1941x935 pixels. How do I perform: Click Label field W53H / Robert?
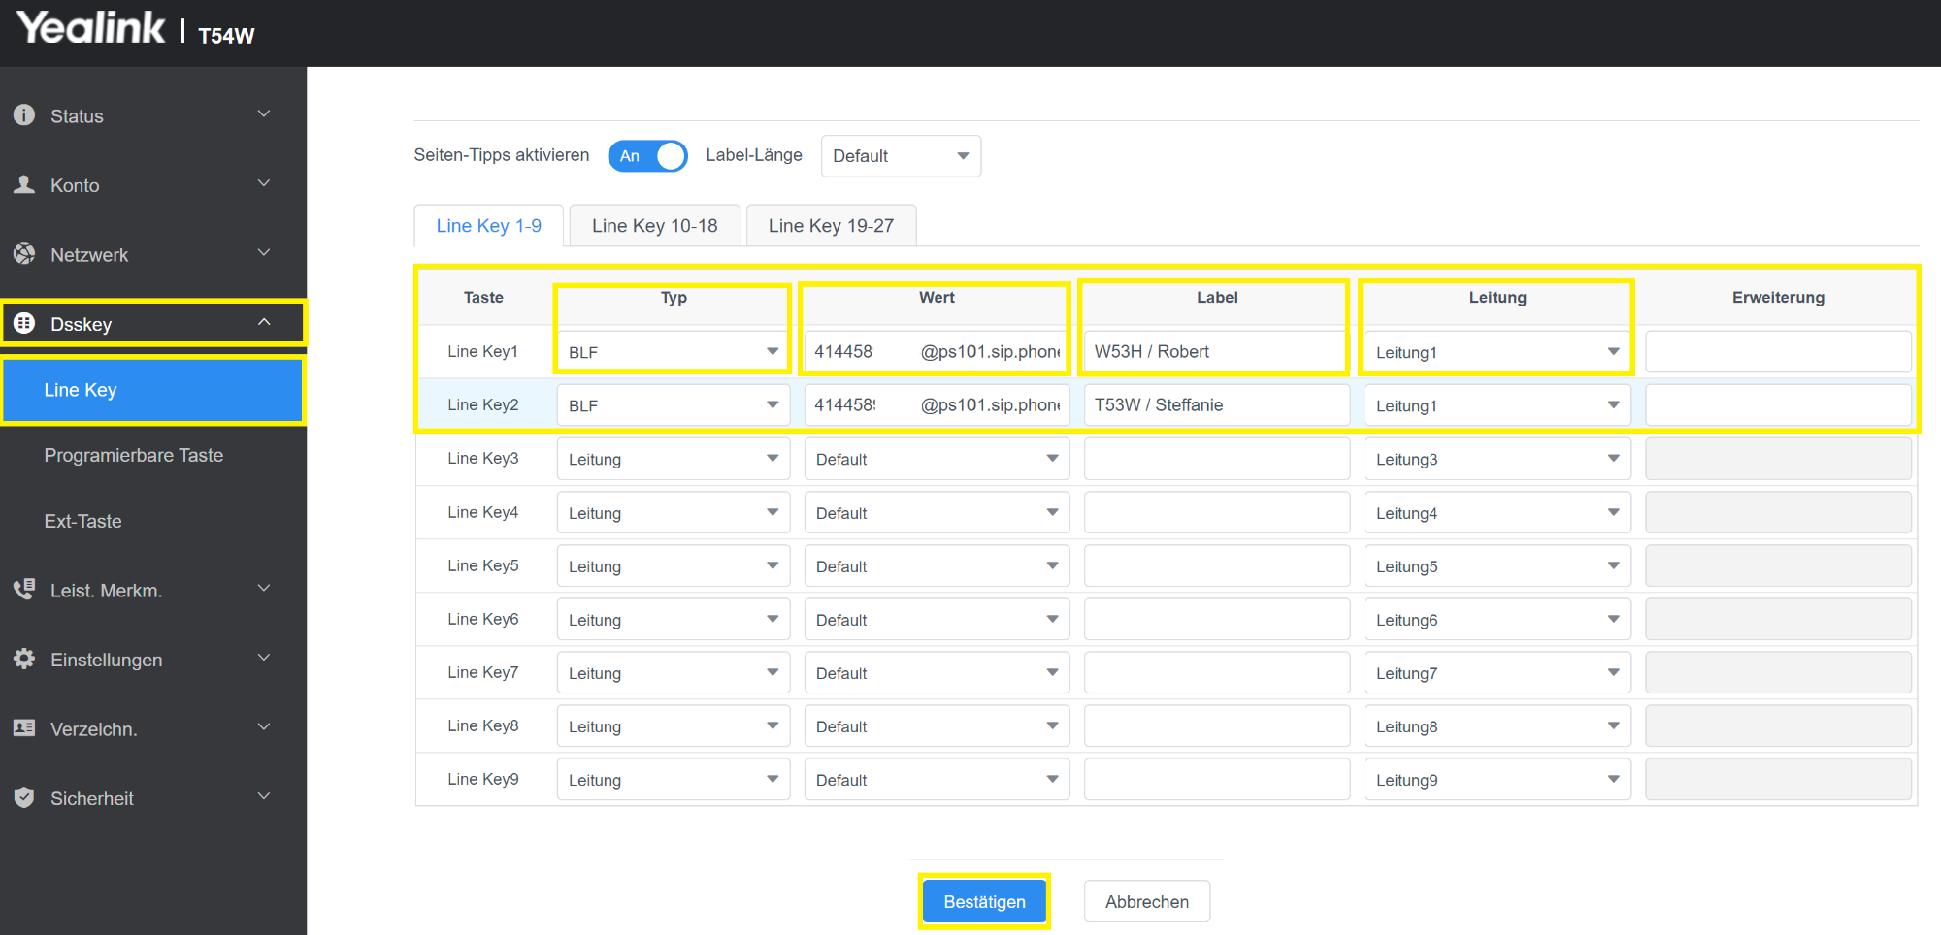pyautogui.click(x=1216, y=351)
